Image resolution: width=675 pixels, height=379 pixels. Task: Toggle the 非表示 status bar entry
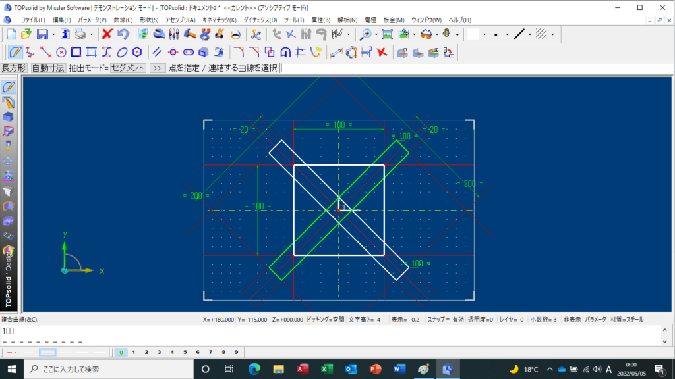pos(572,320)
